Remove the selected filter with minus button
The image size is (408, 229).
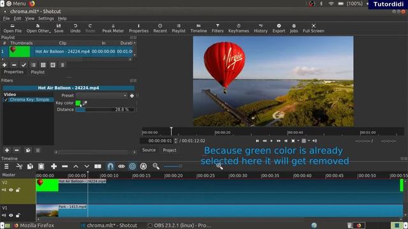click(x=17, y=150)
